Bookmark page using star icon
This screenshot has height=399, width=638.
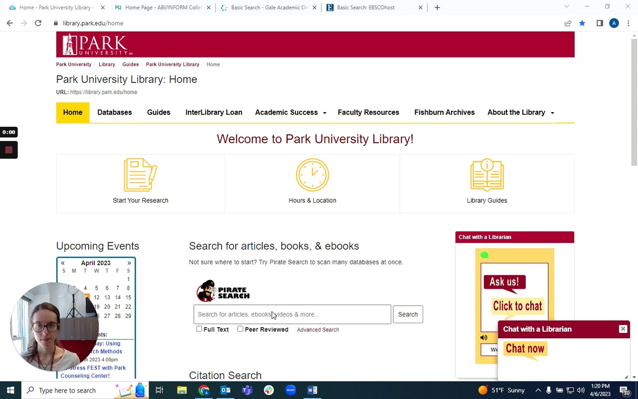click(582, 23)
